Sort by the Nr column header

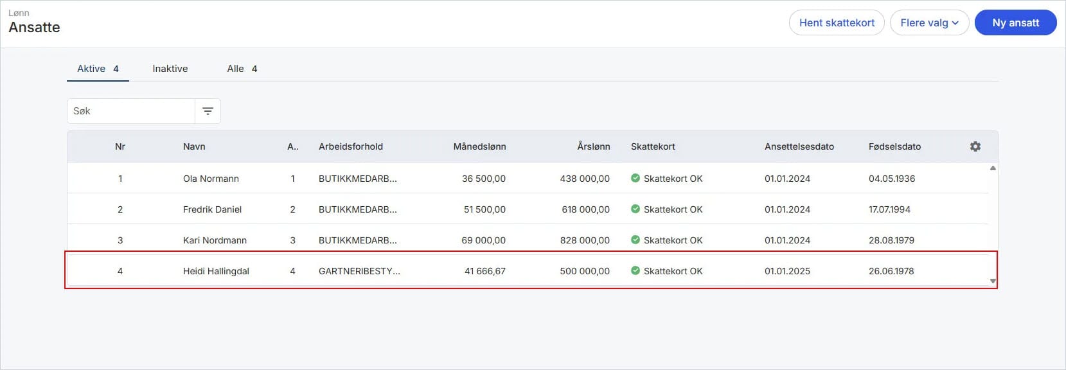(x=120, y=146)
